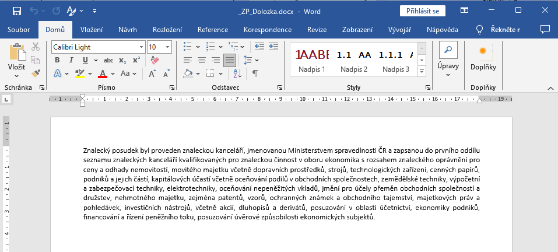This screenshot has height=252, width=558.
Task: Expand the Styles gallery more arrow
Action: tap(422, 71)
